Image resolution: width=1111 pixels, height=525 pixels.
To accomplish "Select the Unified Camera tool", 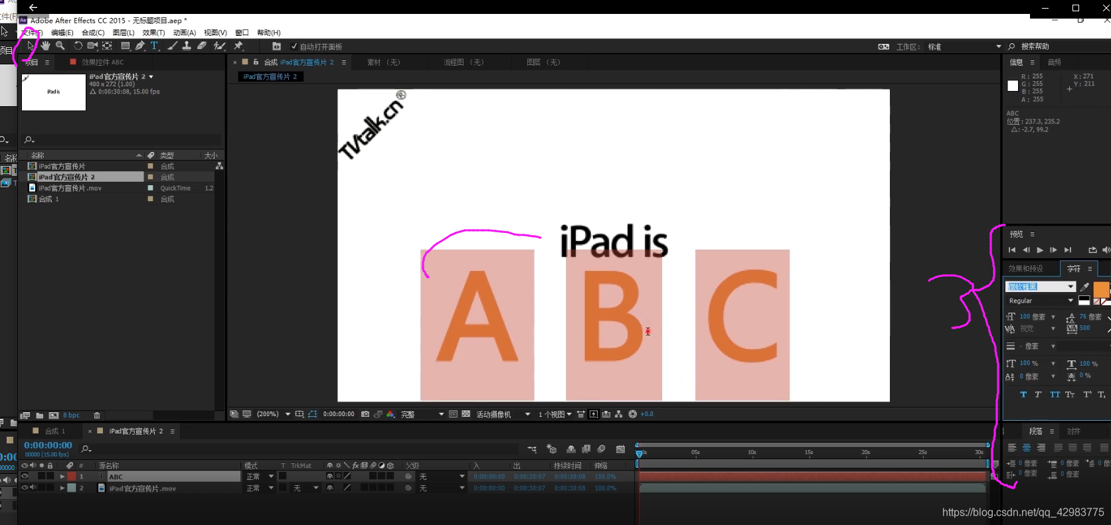I will (92, 46).
